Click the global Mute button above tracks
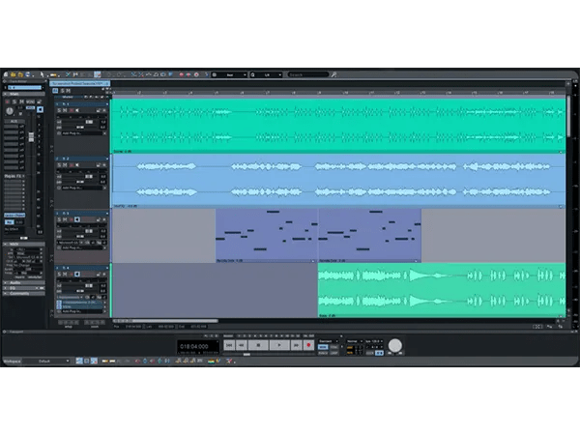The image size is (580, 435). click(69, 91)
